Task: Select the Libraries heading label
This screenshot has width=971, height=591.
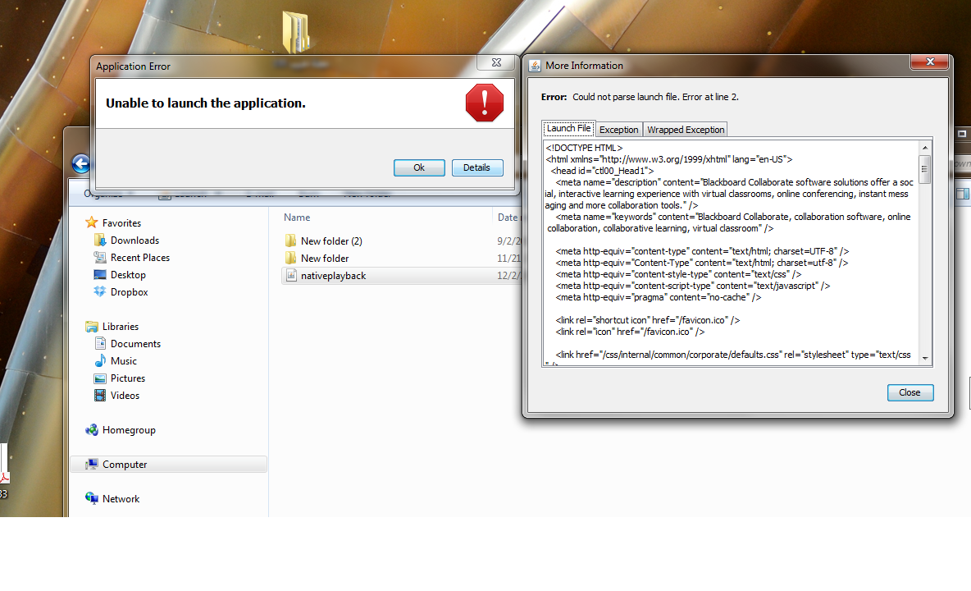Action: (120, 327)
